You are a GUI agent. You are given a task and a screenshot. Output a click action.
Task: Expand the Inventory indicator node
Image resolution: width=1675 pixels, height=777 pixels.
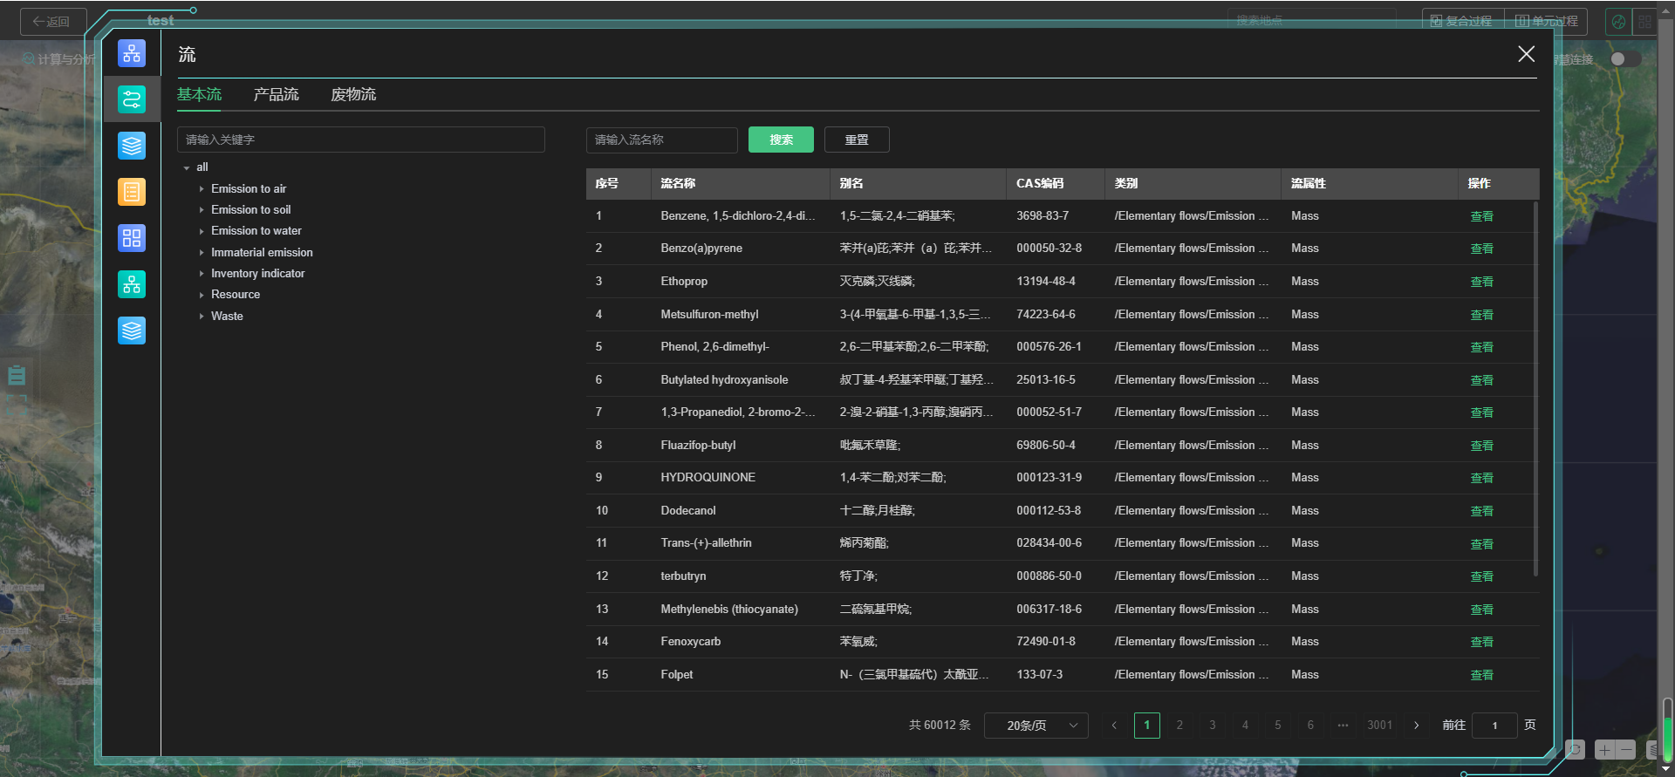pos(202,274)
